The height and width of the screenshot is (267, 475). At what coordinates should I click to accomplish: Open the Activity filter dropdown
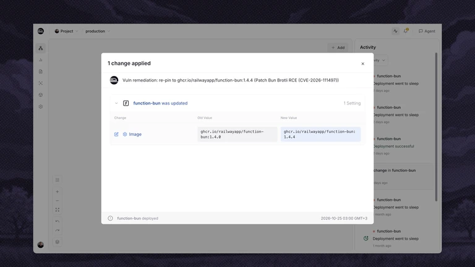point(380,60)
